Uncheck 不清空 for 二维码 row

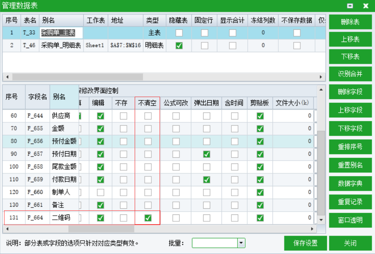point(148,218)
